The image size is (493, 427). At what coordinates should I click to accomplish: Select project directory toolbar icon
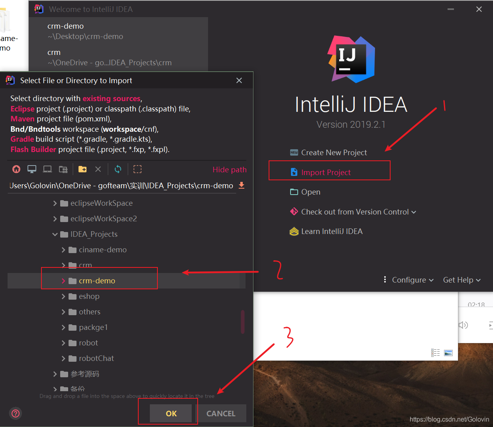point(47,169)
